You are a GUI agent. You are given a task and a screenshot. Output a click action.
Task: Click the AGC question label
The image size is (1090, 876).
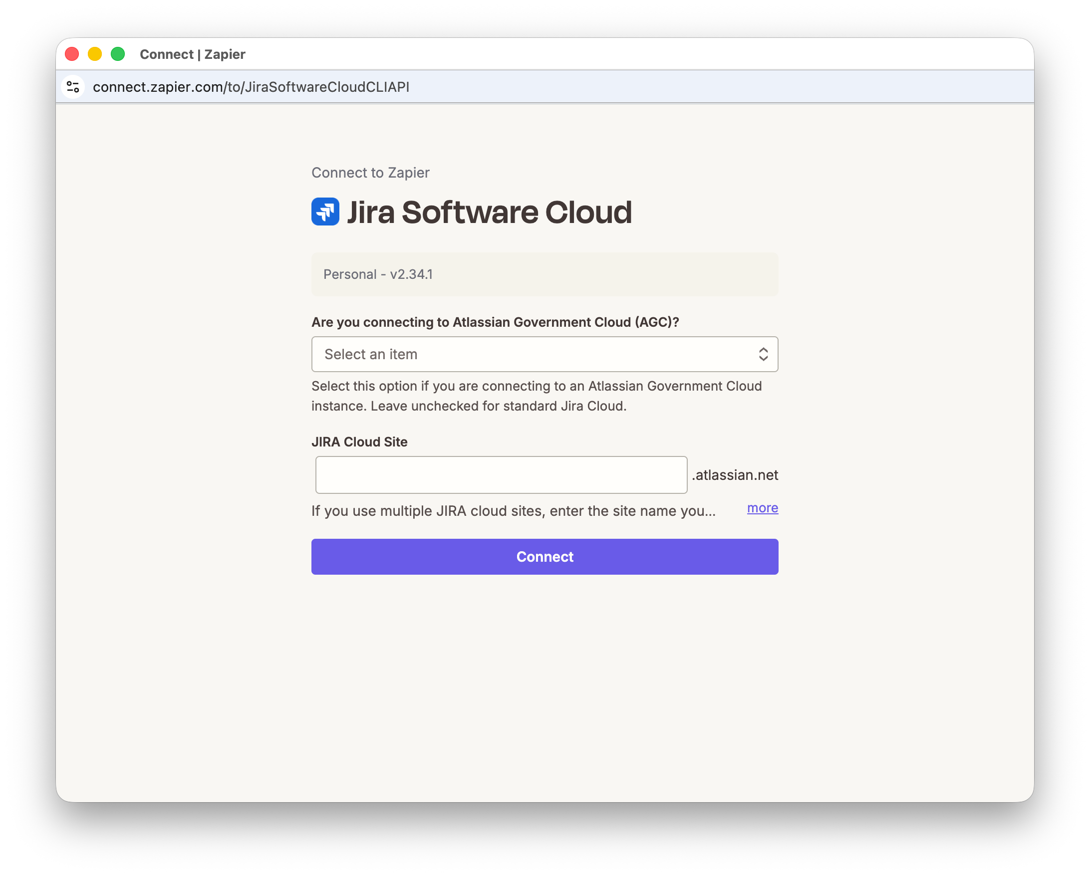click(495, 322)
